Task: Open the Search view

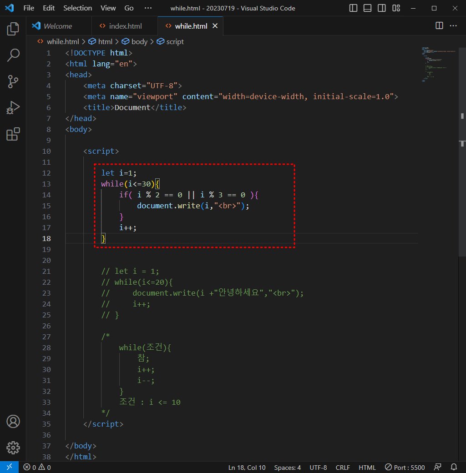Action: 13,55
